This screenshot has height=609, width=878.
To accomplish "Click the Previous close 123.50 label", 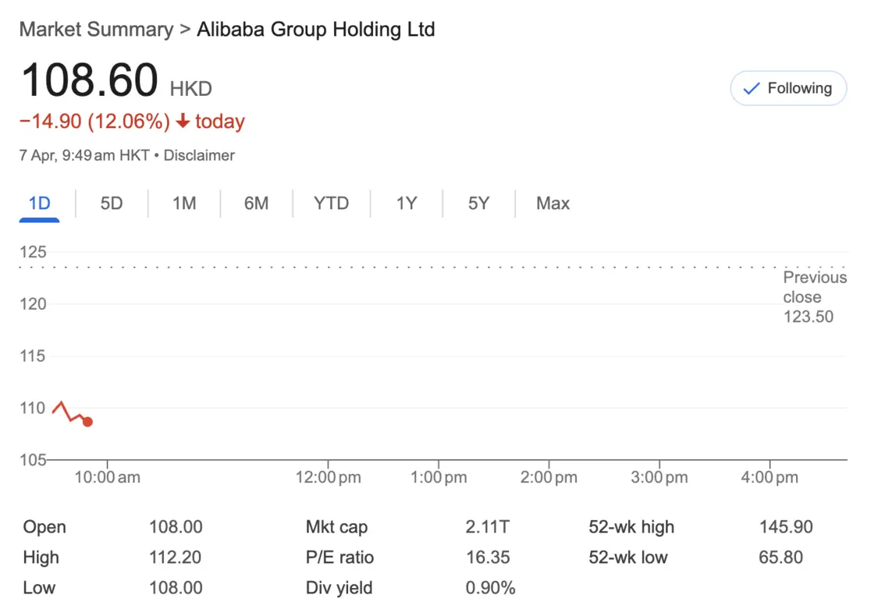I will tap(815, 297).
